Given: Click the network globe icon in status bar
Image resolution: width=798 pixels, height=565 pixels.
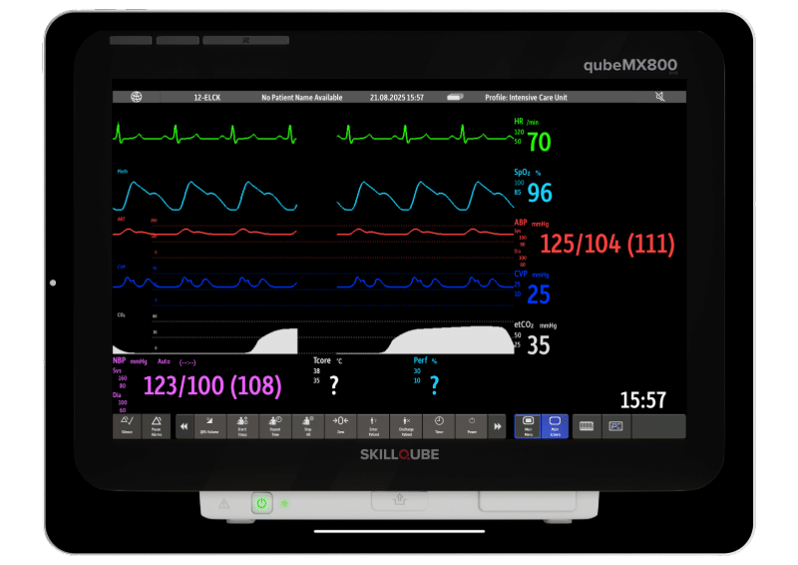Looking at the screenshot, I should coord(137,97).
